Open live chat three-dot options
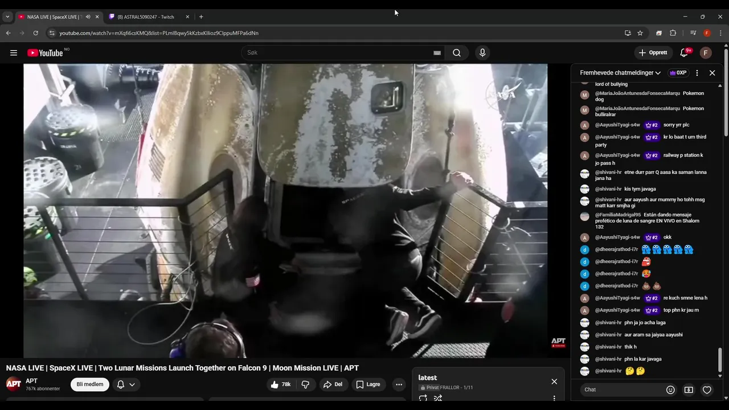Viewport: 729px width, 410px height. point(697,73)
